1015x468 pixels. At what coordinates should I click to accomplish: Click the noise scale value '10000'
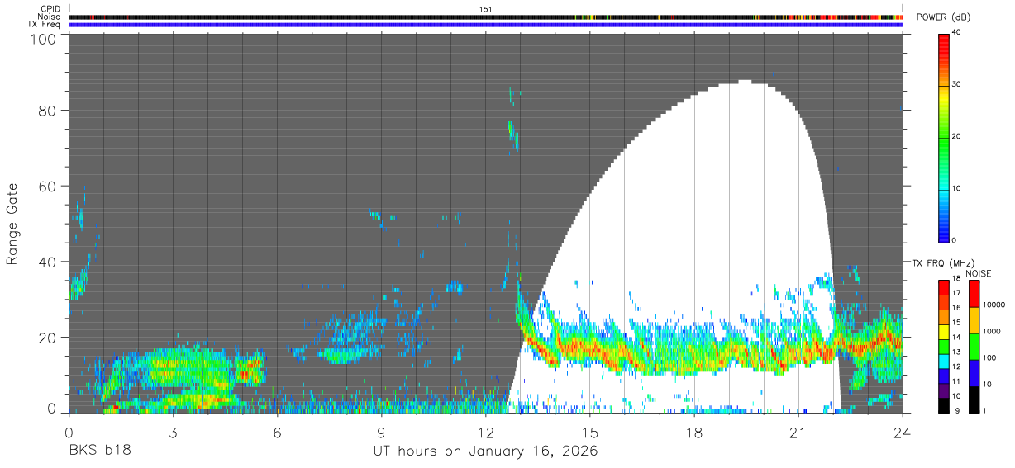[994, 303]
